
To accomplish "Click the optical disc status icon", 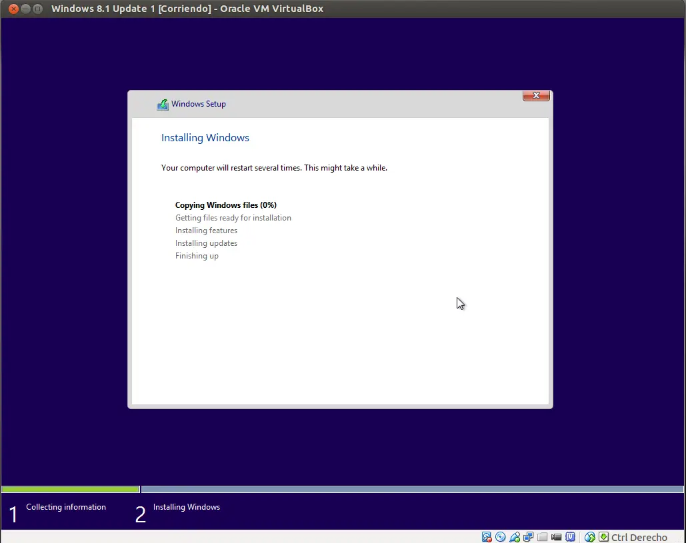I will click(501, 537).
